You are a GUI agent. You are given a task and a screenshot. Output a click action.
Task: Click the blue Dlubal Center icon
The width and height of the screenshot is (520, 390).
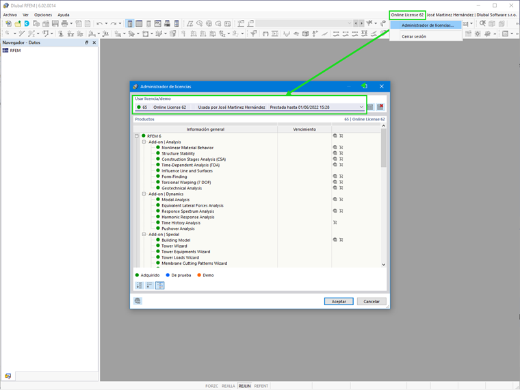[27, 23]
